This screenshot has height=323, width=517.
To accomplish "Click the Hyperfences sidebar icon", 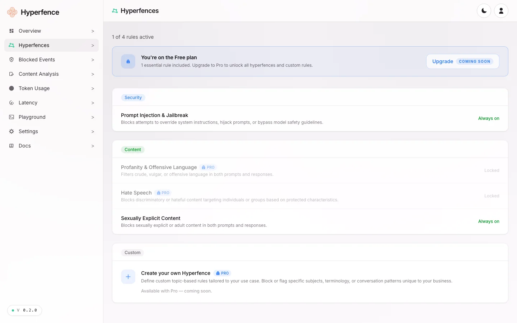I will (11, 45).
